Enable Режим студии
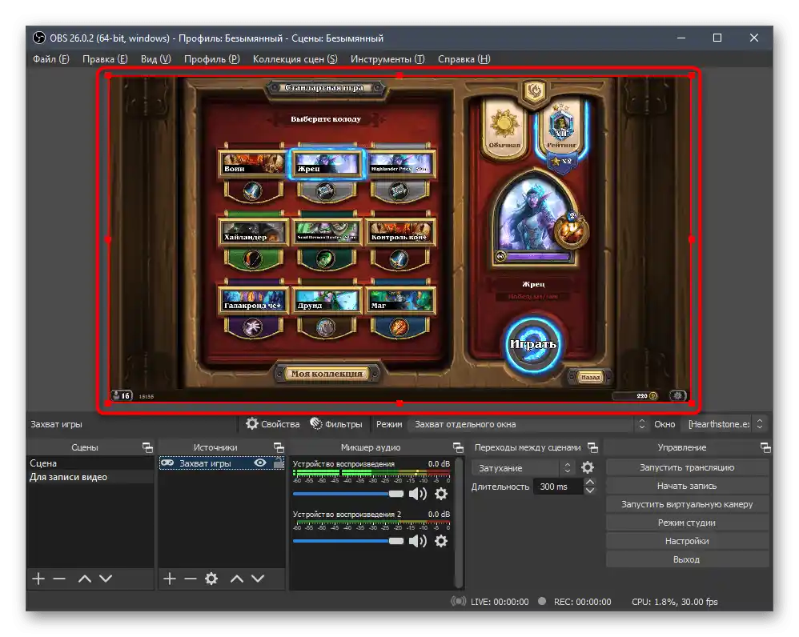This screenshot has width=799, height=637. pos(687,523)
